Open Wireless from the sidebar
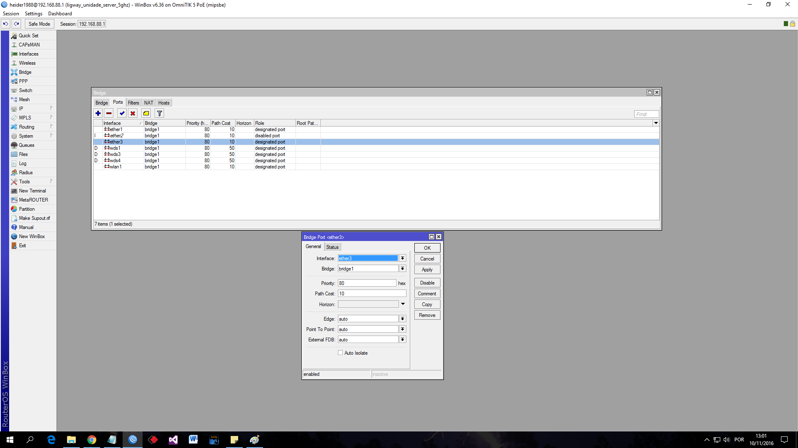 tap(27, 63)
